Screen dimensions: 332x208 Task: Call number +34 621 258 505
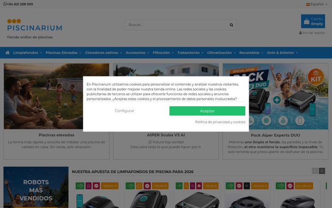click(20, 4)
